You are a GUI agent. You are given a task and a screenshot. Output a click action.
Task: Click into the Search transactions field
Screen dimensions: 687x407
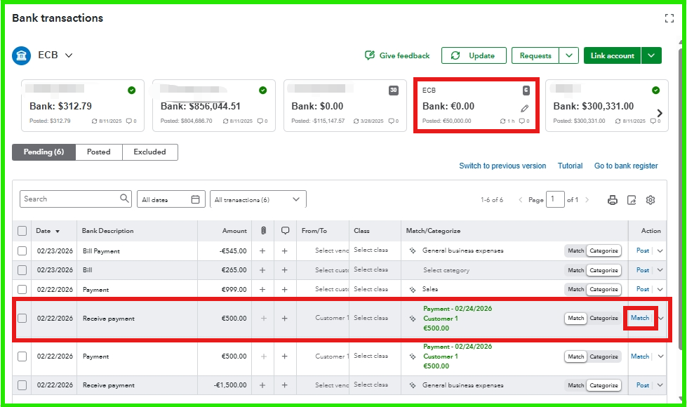coord(70,199)
